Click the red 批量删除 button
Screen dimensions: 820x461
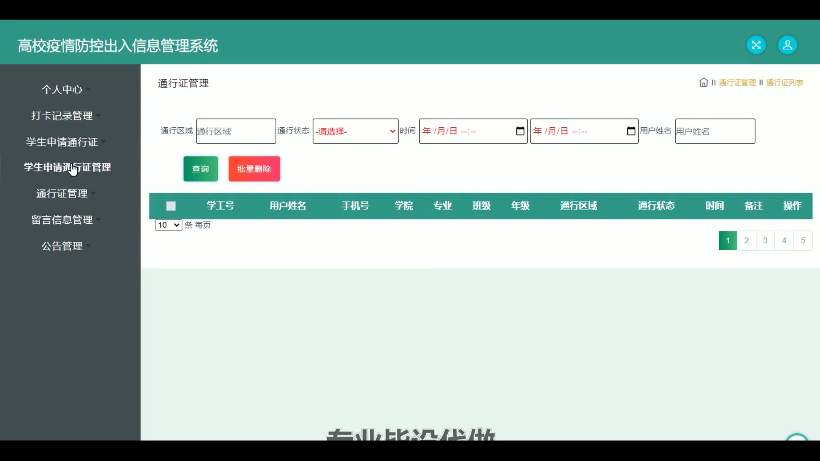254,169
